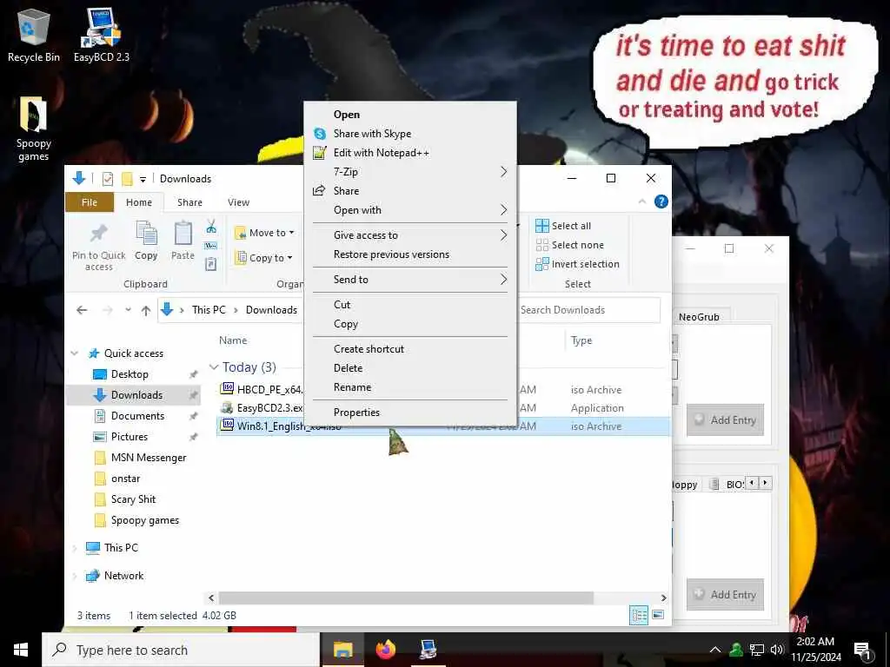Choose Share with Skype
This screenshot has height=667, width=890.
point(409,133)
